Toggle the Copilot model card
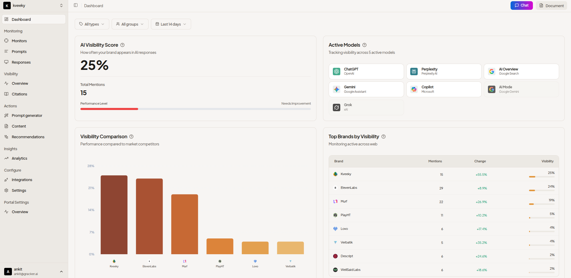571x278 pixels. tap(444, 89)
